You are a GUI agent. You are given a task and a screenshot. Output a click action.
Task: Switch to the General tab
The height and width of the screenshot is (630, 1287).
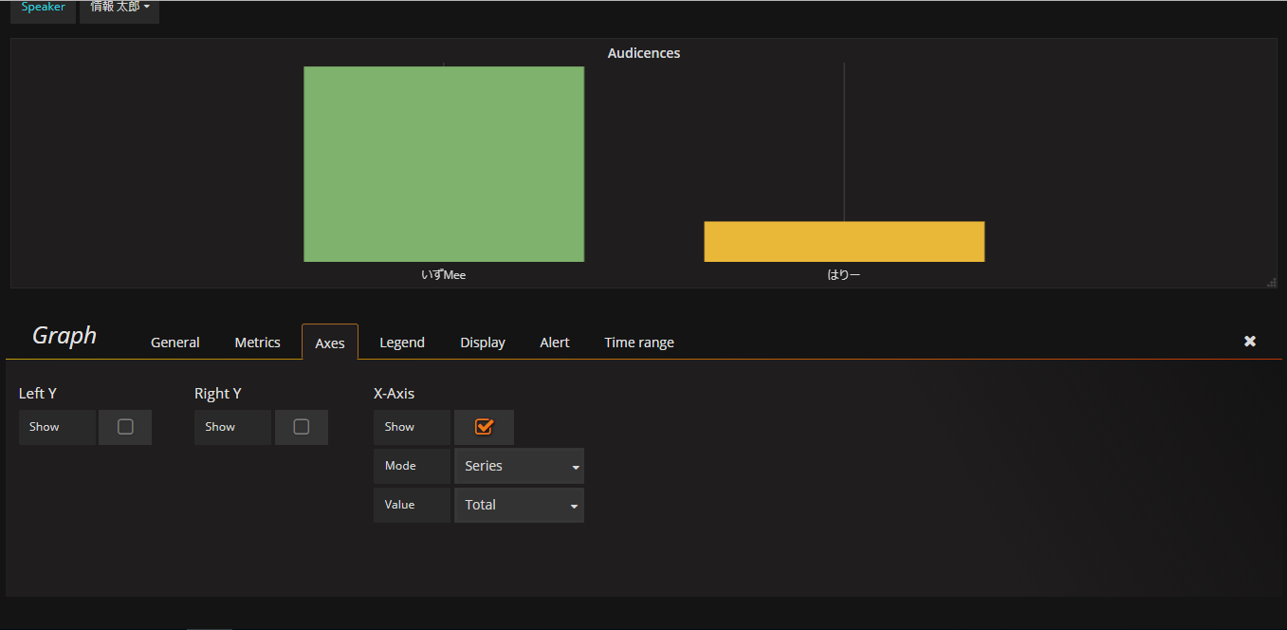pos(175,343)
